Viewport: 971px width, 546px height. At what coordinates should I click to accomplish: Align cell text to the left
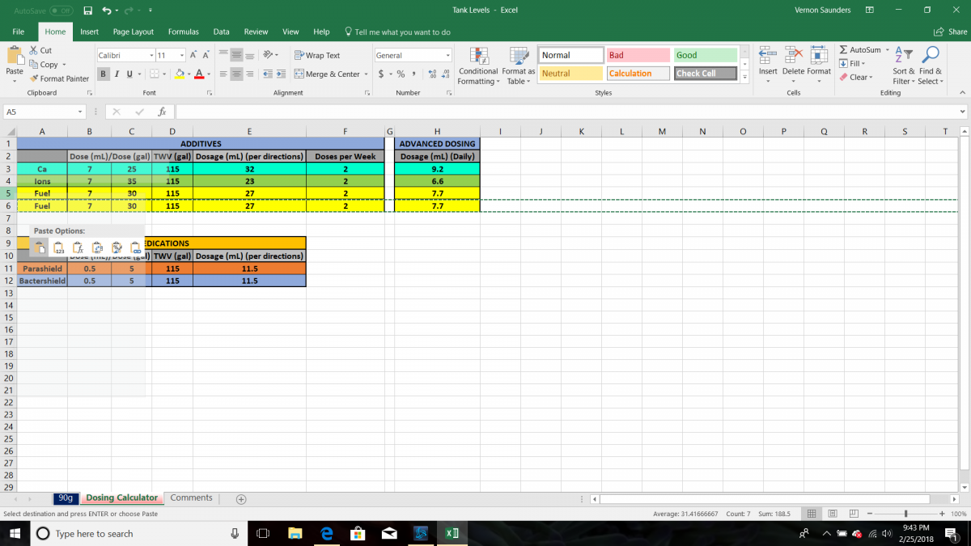pyautogui.click(x=223, y=74)
